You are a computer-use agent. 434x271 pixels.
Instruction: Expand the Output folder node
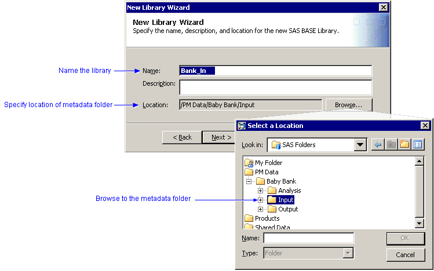[261, 209]
